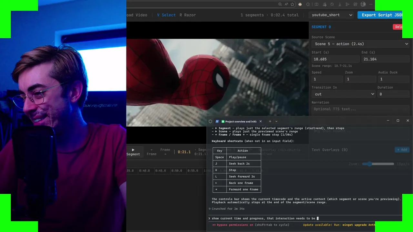Click the 0:55.0 timeline ruler mark
The width and height of the screenshot is (413, 232).
[193, 171]
